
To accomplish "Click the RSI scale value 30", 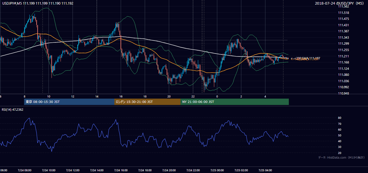I will pyautogui.click(x=340, y=147).
